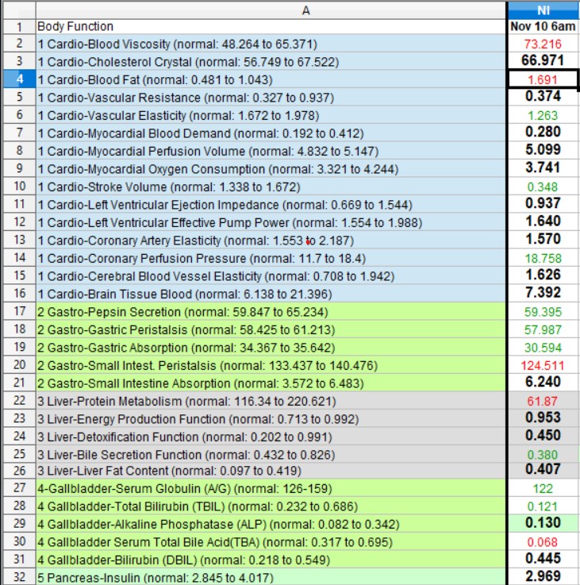Click Cardio-Stroke Volume value 0.348

tap(543, 187)
